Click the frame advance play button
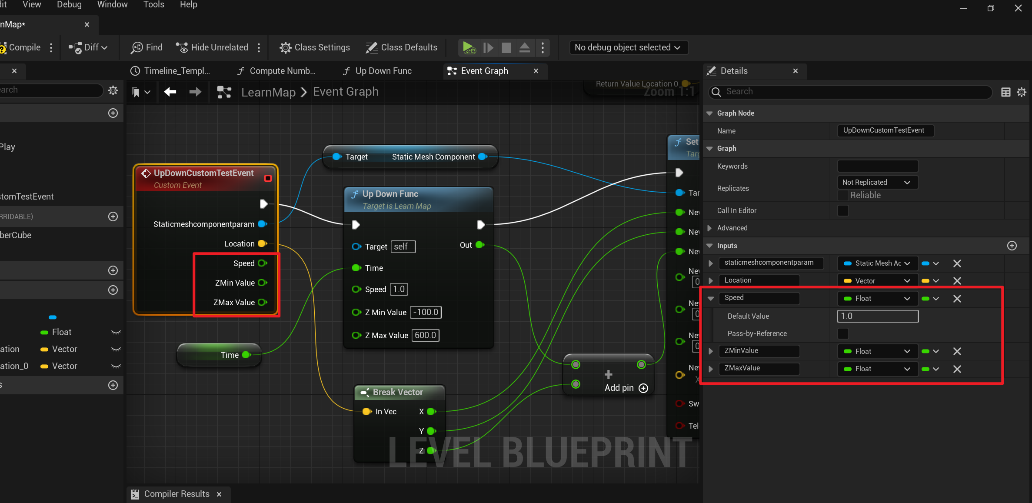Image resolution: width=1032 pixels, height=503 pixels. [488, 47]
